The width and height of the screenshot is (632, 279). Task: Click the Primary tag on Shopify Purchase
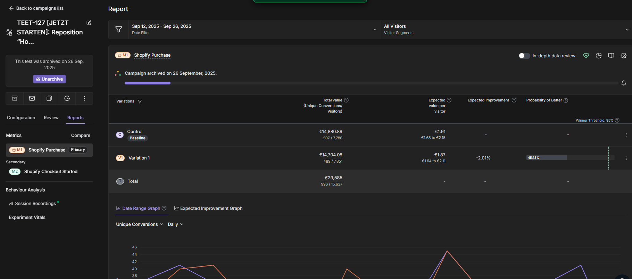[x=78, y=150]
